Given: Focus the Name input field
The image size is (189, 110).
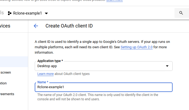Looking at the screenshot, I should click(104, 87).
